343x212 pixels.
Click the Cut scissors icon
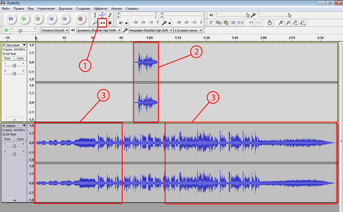pyautogui.click(x=211, y=23)
